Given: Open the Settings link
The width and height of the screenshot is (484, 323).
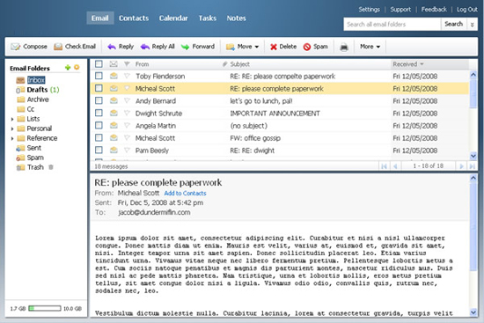Looking at the screenshot, I should coord(370,10).
